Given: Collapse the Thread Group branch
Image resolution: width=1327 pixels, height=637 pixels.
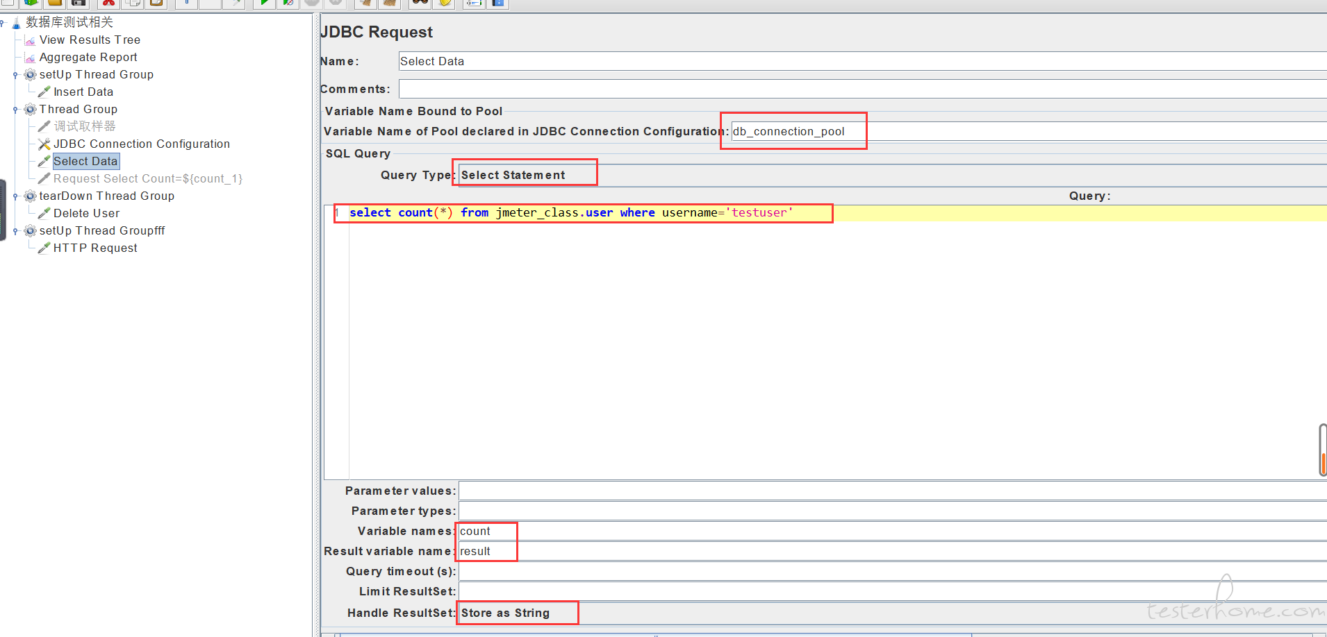Looking at the screenshot, I should click(15, 110).
